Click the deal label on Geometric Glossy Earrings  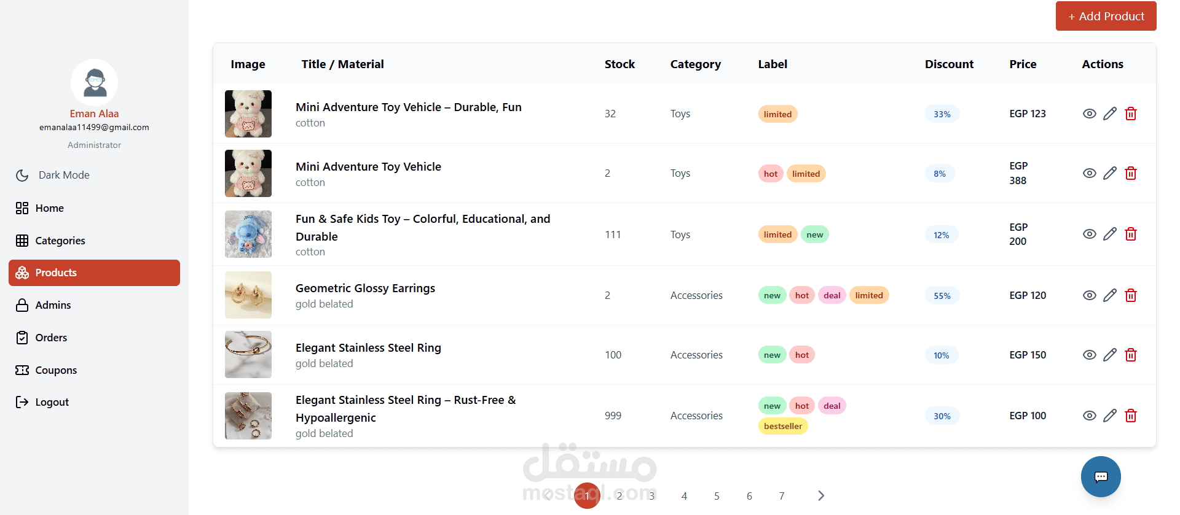click(x=832, y=295)
